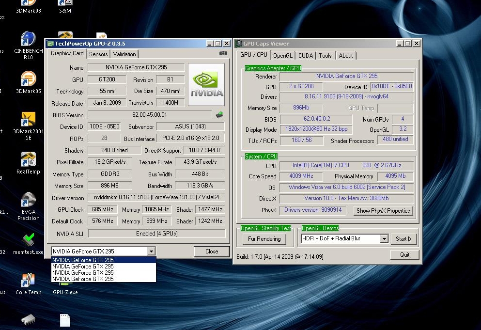The width and height of the screenshot is (481, 330).
Task: Click the GPU-Z screenshot camera icon
Action: [223, 53]
